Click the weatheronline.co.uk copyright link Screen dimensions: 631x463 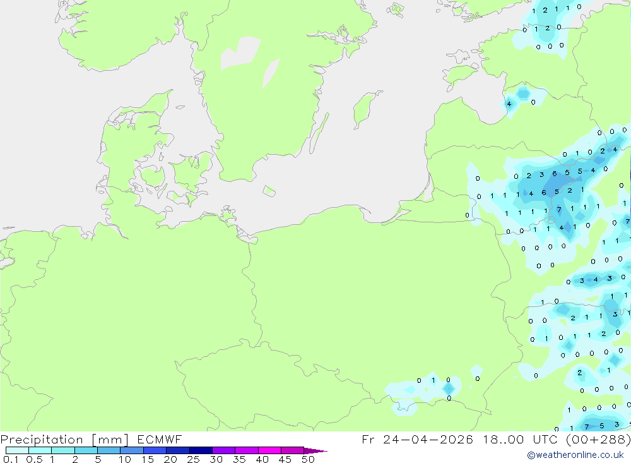click(575, 455)
